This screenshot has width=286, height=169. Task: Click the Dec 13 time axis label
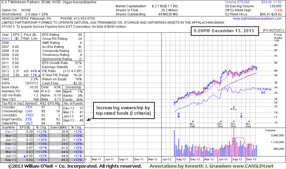point(251,159)
